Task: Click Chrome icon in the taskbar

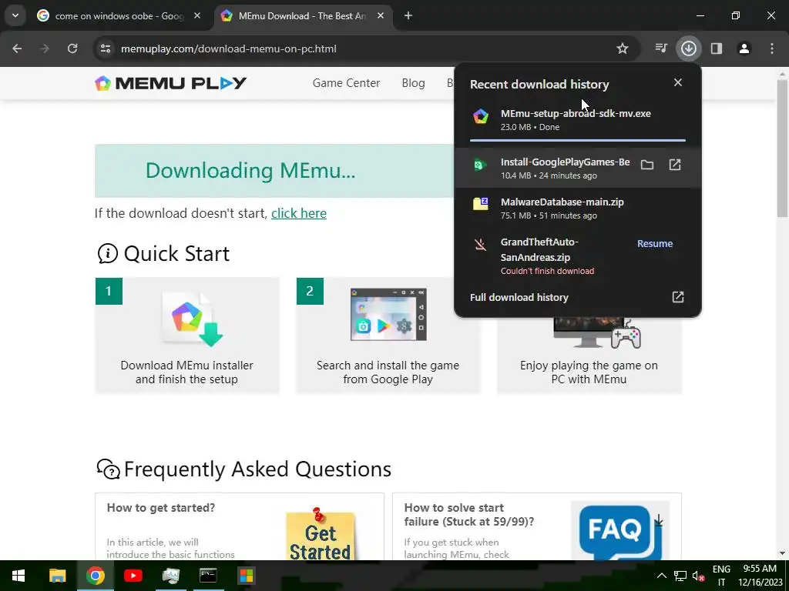Action: tap(95, 576)
